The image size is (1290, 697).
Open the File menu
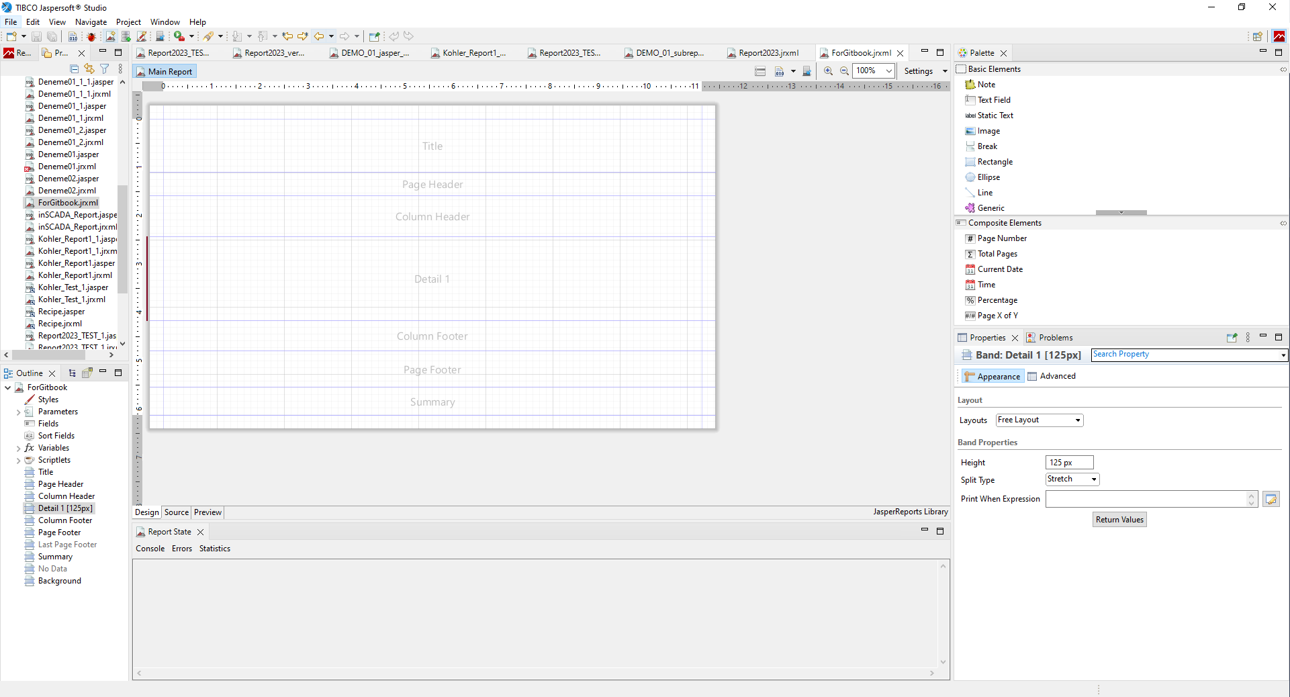point(11,22)
